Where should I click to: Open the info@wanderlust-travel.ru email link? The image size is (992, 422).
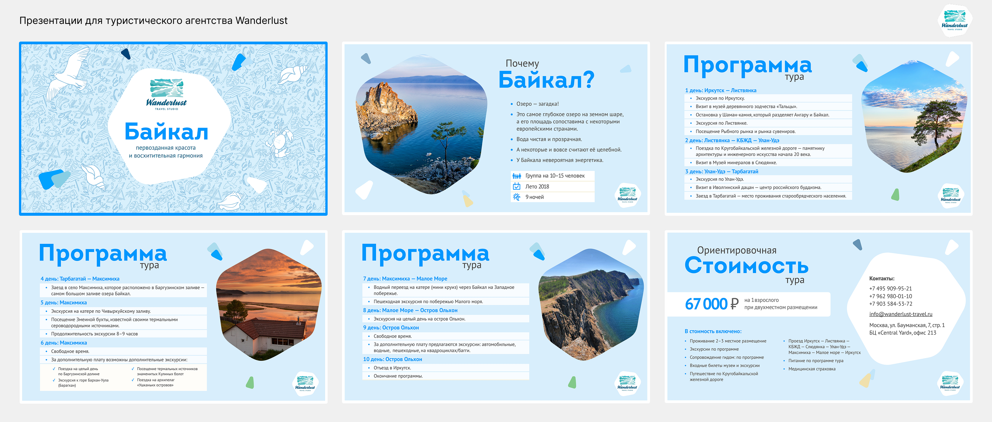pos(900,314)
